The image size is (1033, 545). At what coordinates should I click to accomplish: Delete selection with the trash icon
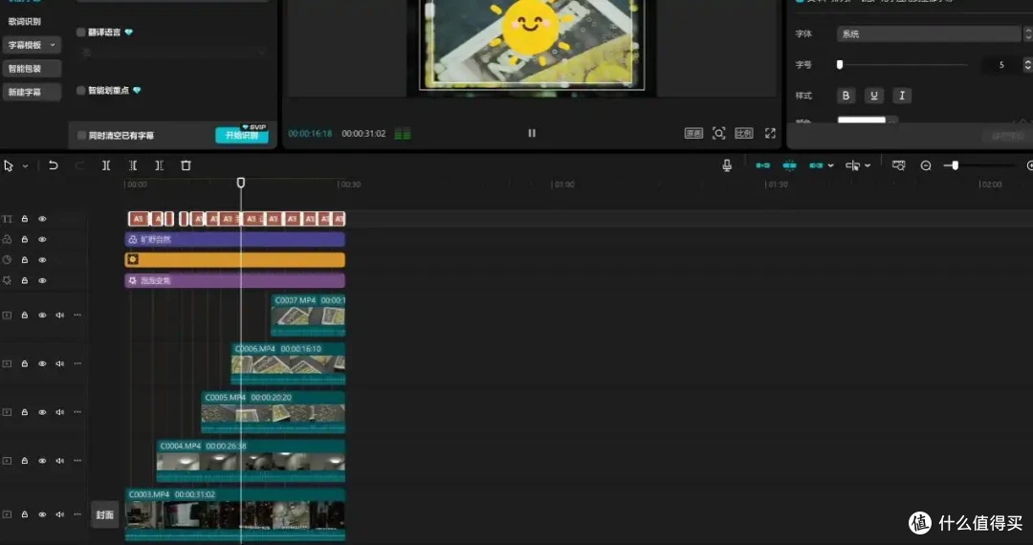coord(186,165)
